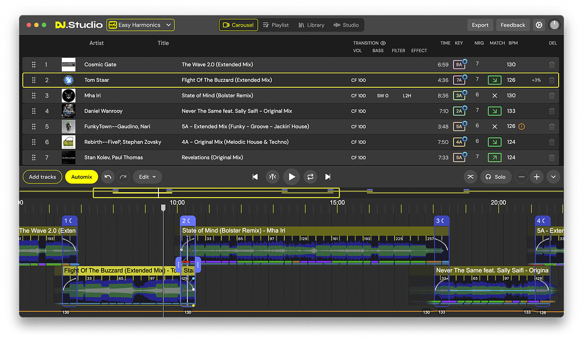This screenshot has height=340, width=583.
Task: Click the mismatch X on FunkyTown track
Action: [494, 126]
